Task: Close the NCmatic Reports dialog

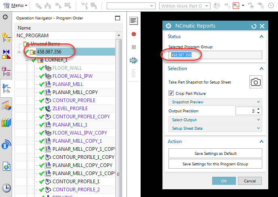Action: pos(262,26)
